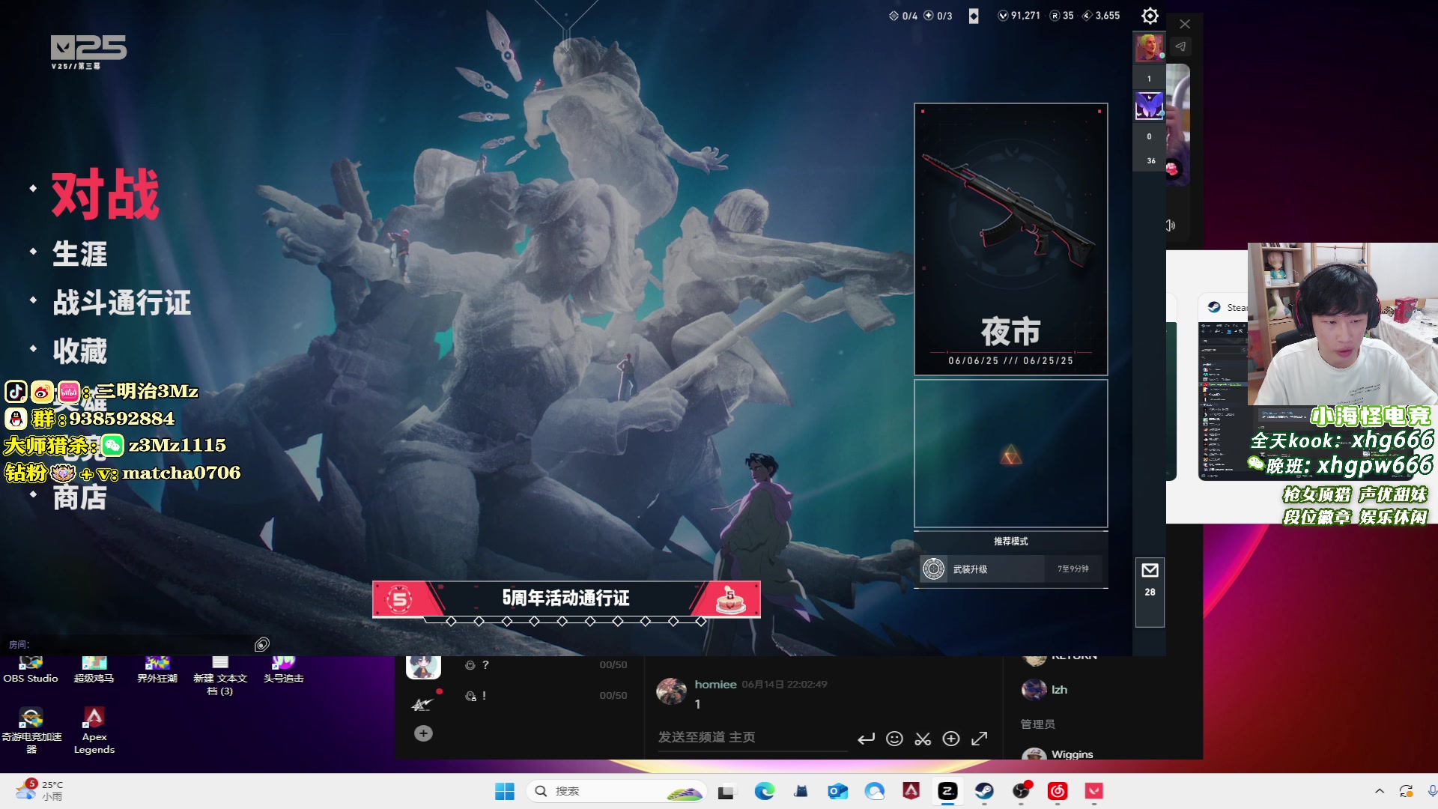This screenshot has height=809, width=1438.
Task: Click the spiral icon beside room field
Action: [261, 644]
